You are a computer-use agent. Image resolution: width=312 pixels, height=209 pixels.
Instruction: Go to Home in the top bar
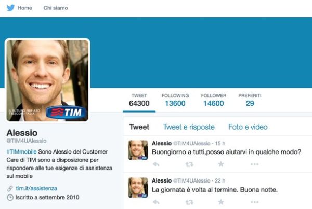[x=24, y=8]
